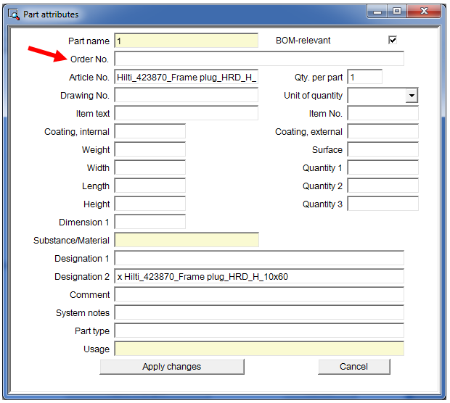Click the BOM-relevant label text
Viewport: 450px width, 403px height.
click(303, 41)
